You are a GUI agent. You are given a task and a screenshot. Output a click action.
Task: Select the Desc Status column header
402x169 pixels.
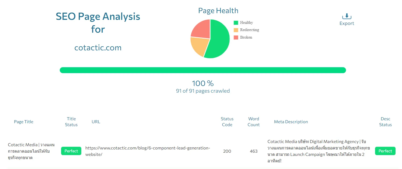coord(385,122)
